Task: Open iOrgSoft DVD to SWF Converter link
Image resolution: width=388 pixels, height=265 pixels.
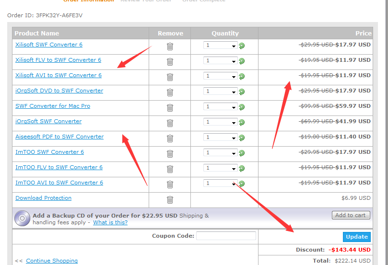Action: click(59, 91)
